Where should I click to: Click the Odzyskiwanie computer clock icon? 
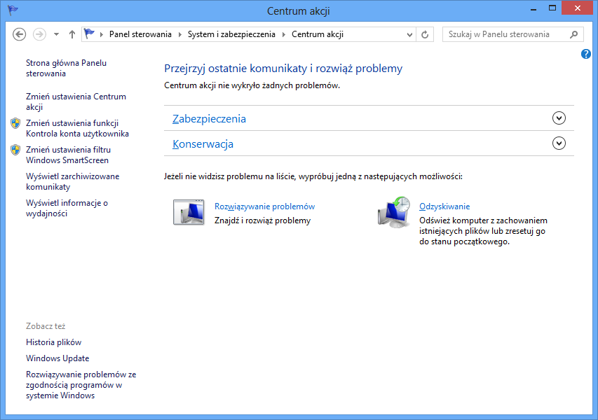[394, 212]
